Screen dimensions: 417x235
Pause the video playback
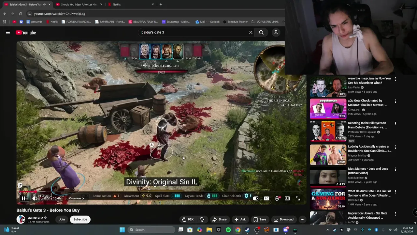pos(24,198)
